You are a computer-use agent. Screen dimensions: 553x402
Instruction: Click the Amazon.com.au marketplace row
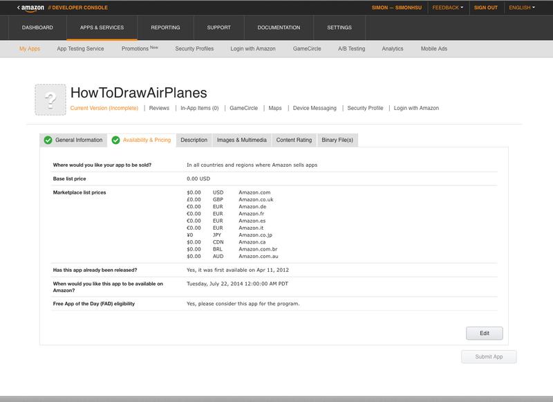click(232, 256)
